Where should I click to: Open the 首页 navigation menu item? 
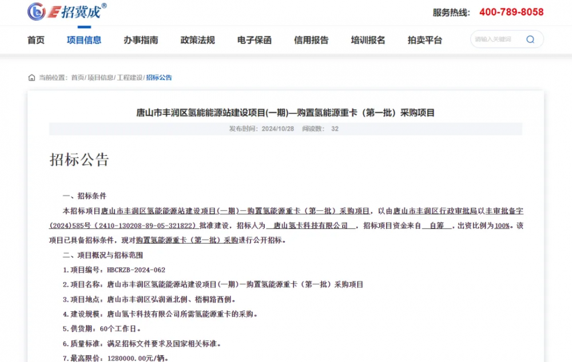click(x=35, y=40)
